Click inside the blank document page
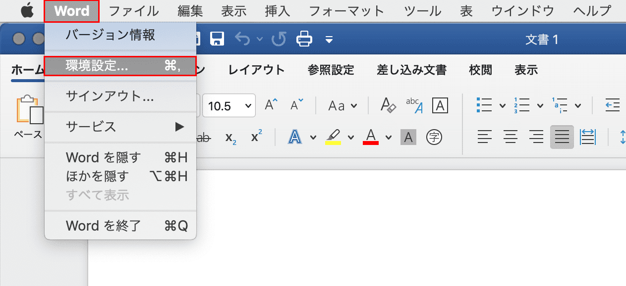This screenshot has width=626, height=286. [357, 228]
